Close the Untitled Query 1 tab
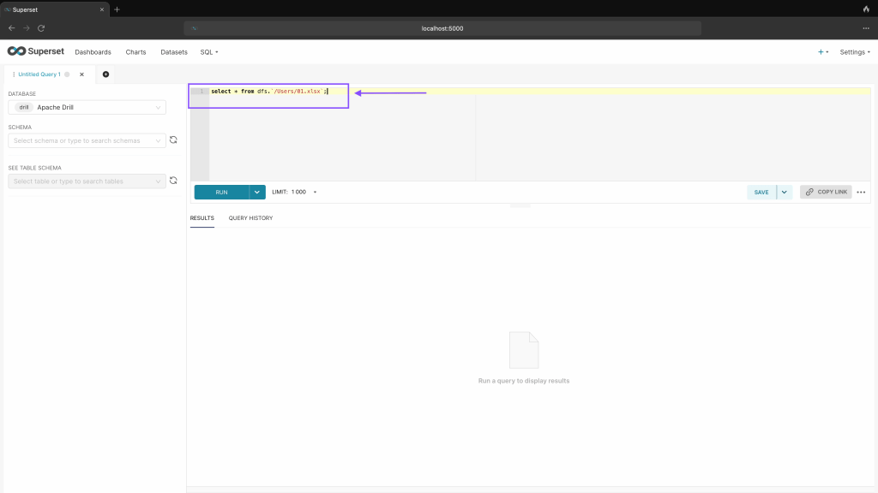878x493 pixels. point(82,74)
